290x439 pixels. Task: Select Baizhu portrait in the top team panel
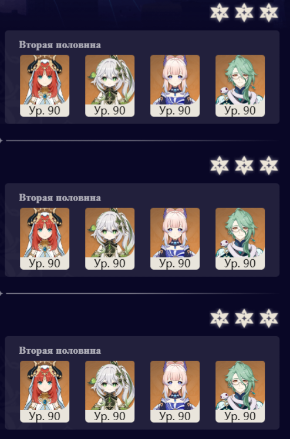tap(240, 86)
